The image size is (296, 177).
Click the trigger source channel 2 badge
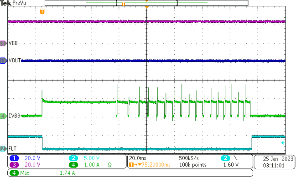[225, 158]
